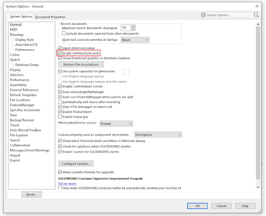Open the rebuild error Prompt dropdown
The height and width of the screenshot is (216, 266).
pyautogui.click(x=116, y=124)
